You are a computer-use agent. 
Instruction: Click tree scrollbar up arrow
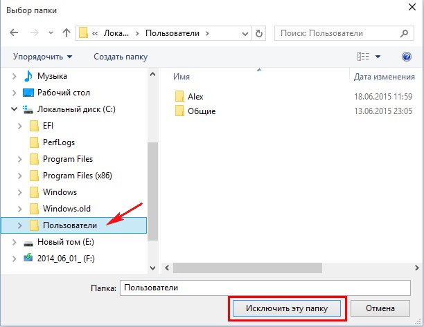pyautogui.click(x=153, y=74)
